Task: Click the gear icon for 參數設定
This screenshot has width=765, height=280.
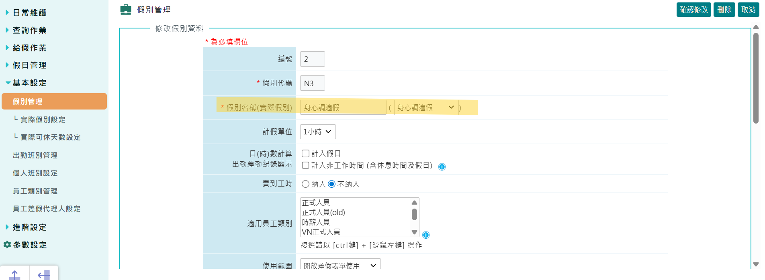Action: pos(7,245)
